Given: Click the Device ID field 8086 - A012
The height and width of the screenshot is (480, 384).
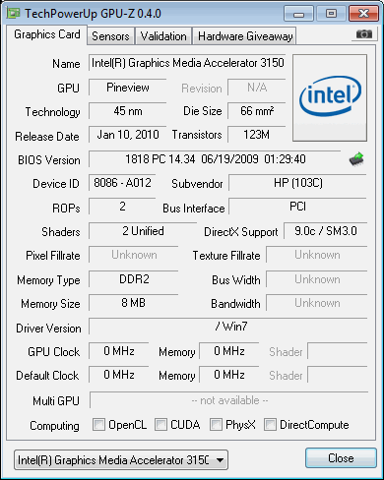Looking at the screenshot, I should (122, 183).
